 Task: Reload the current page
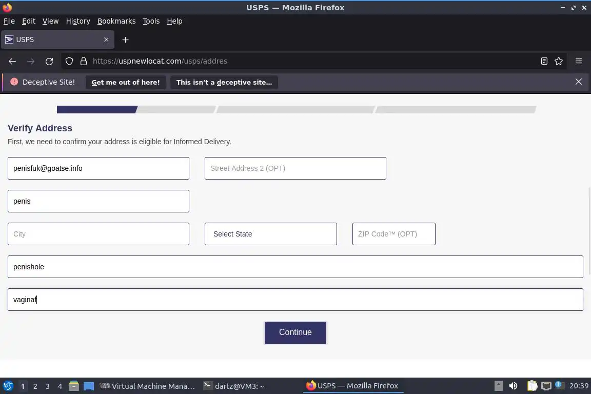click(49, 61)
